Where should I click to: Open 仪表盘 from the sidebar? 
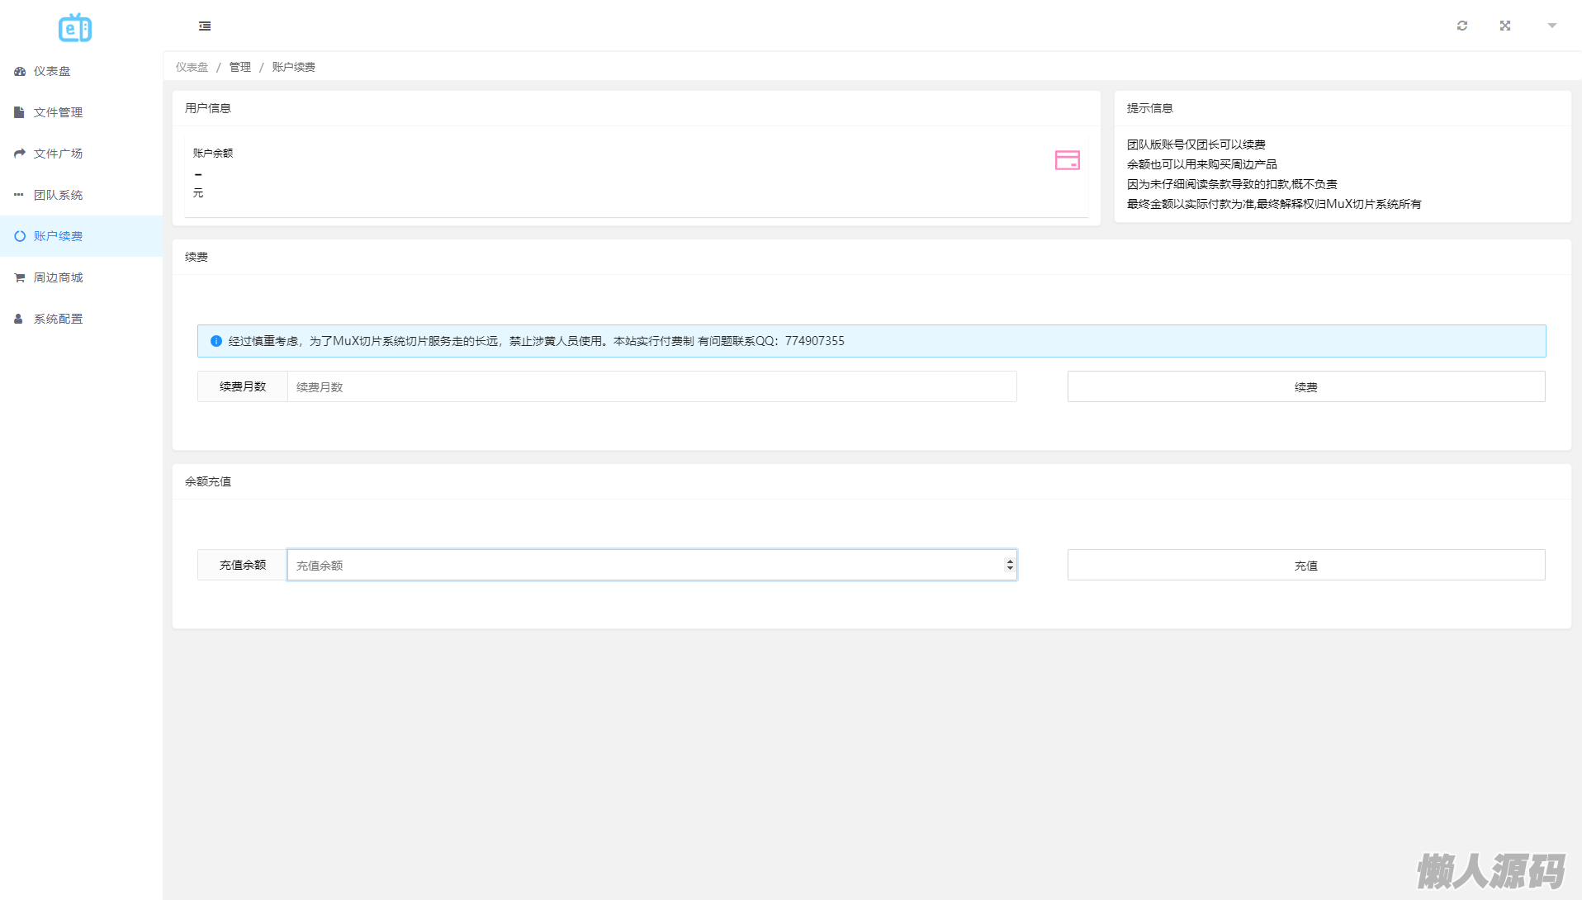click(x=52, y=72)
